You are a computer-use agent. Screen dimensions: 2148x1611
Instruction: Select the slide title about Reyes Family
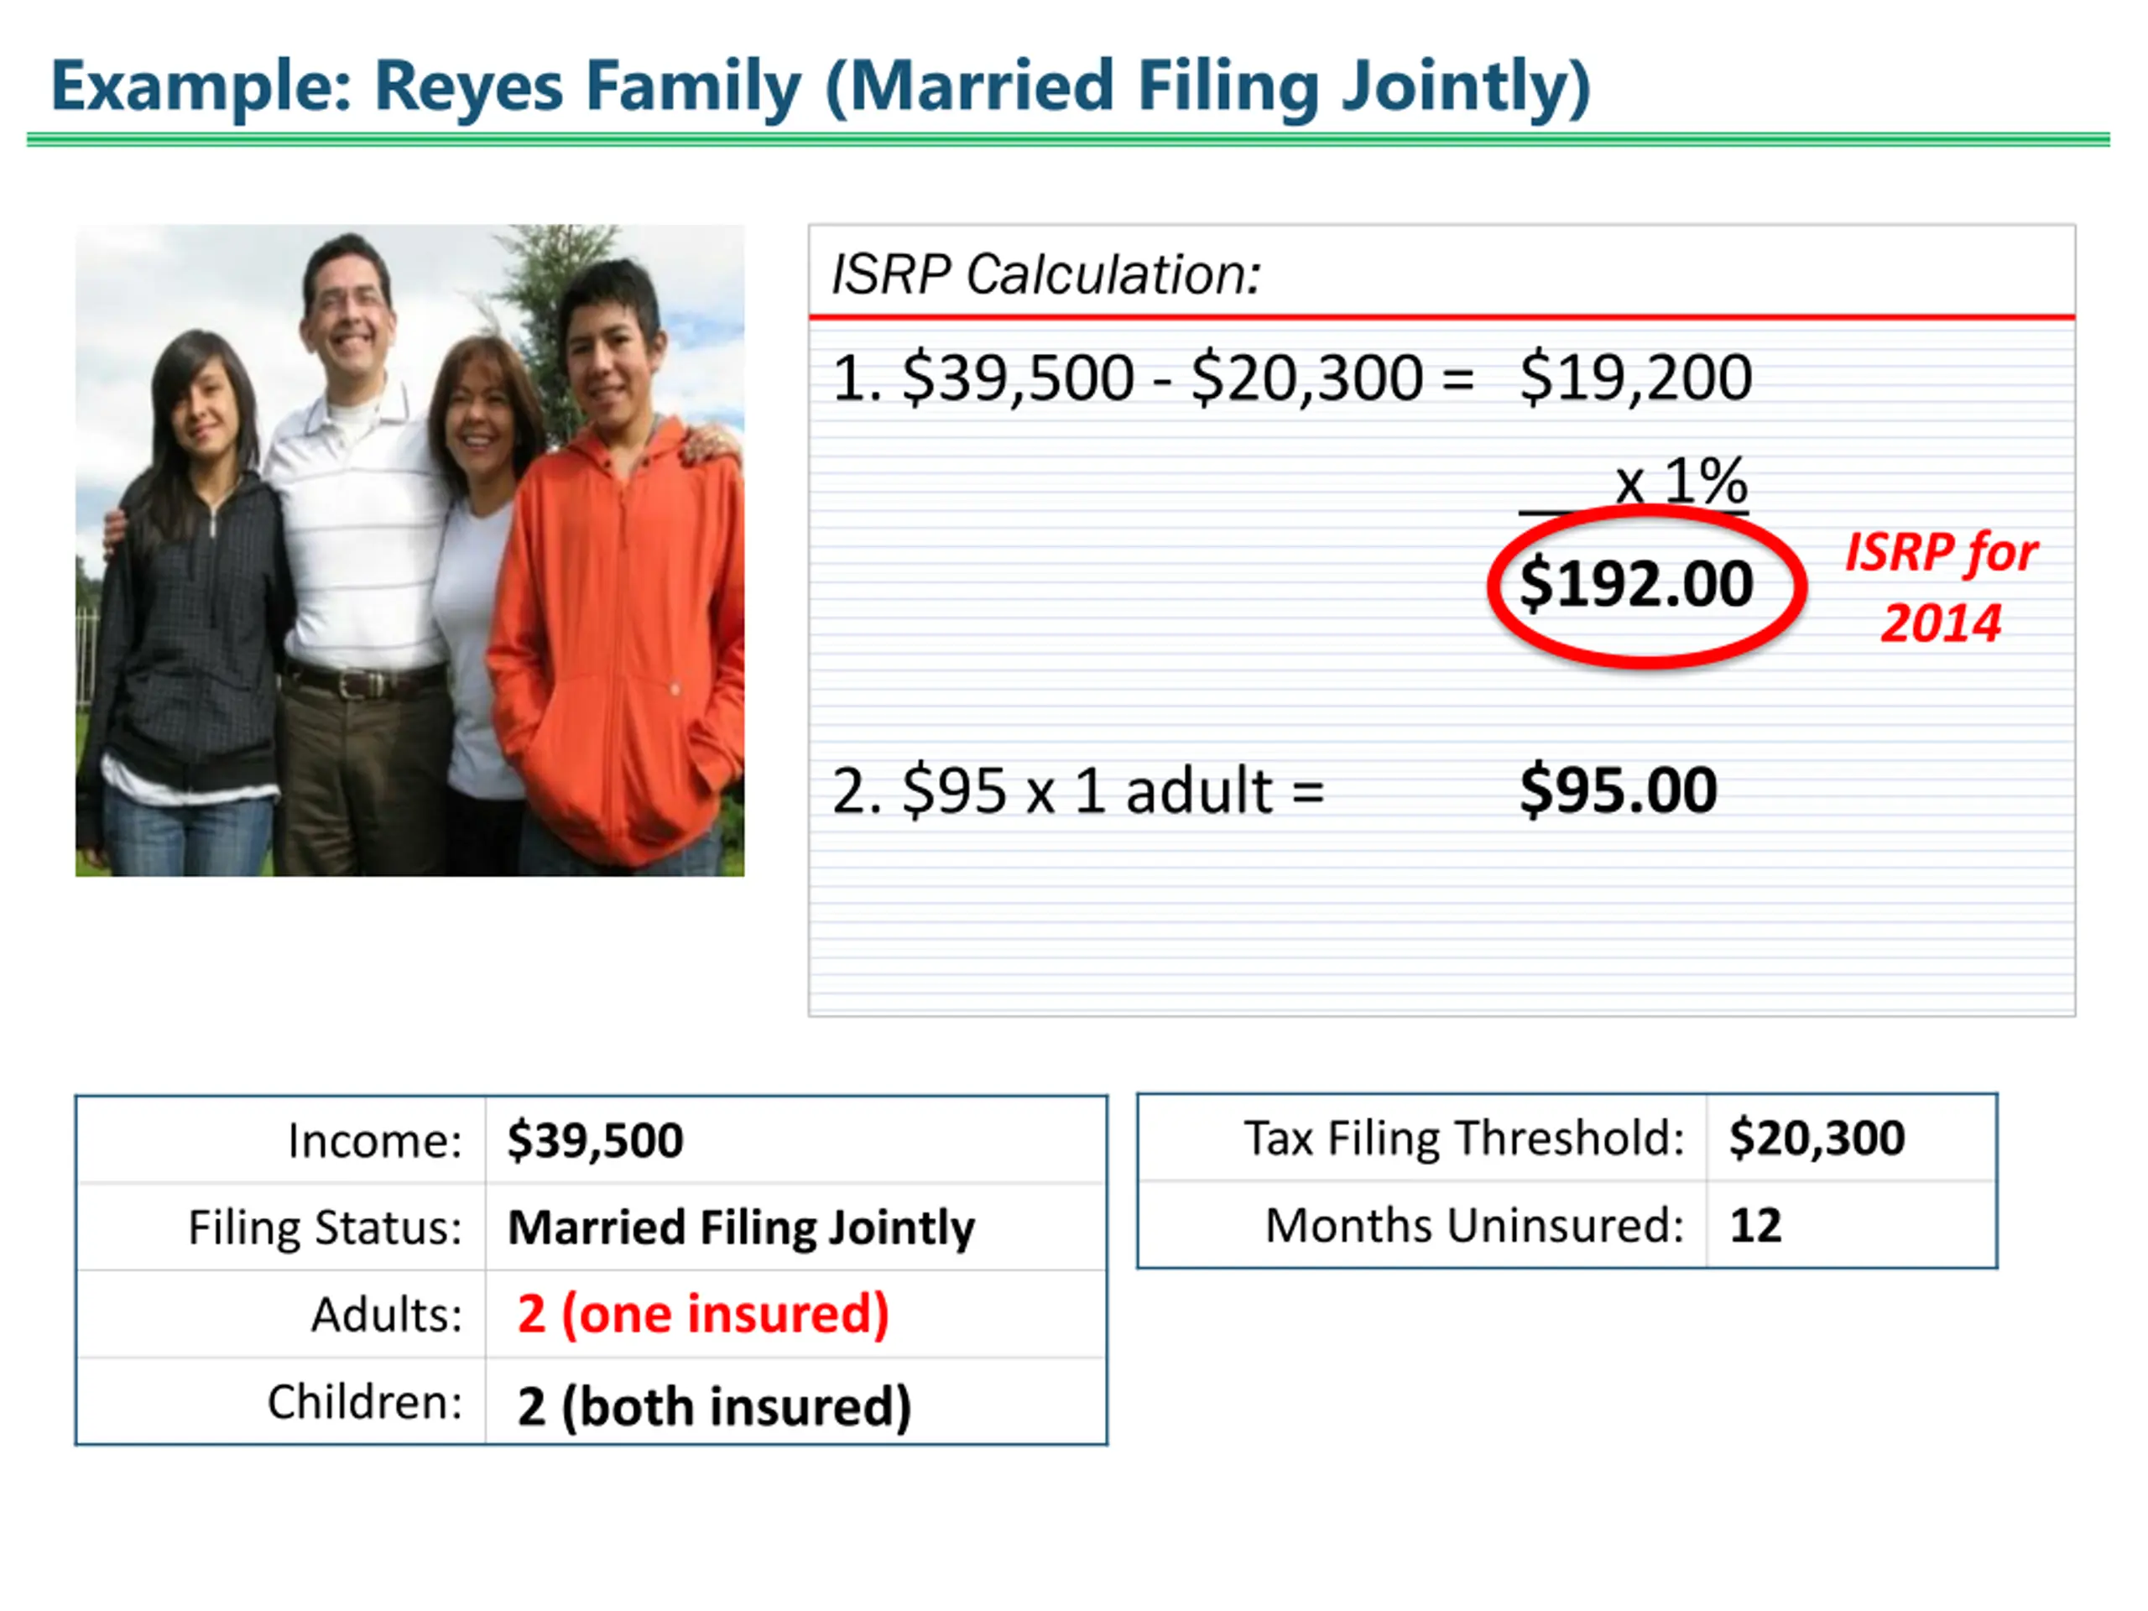click(x=821, y=87)
